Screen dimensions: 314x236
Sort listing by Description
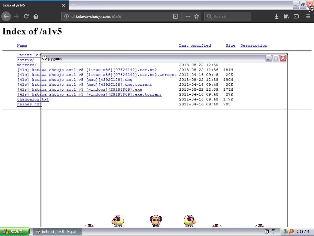(254, 45)
